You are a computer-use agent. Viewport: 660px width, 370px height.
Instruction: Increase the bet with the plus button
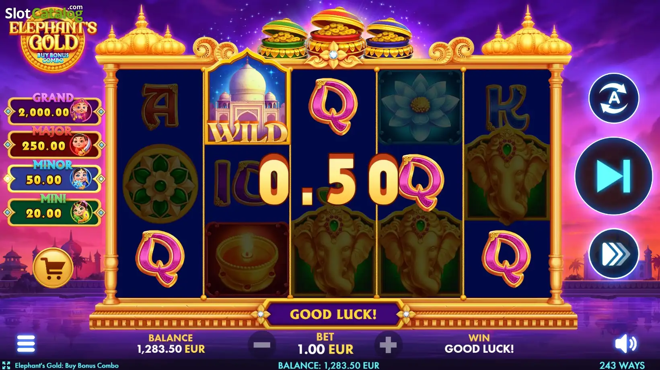click(388, 345)
